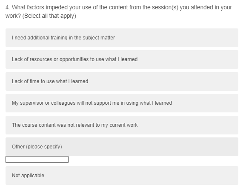Toggle the additional training answer row

click(x=122, y=38)
